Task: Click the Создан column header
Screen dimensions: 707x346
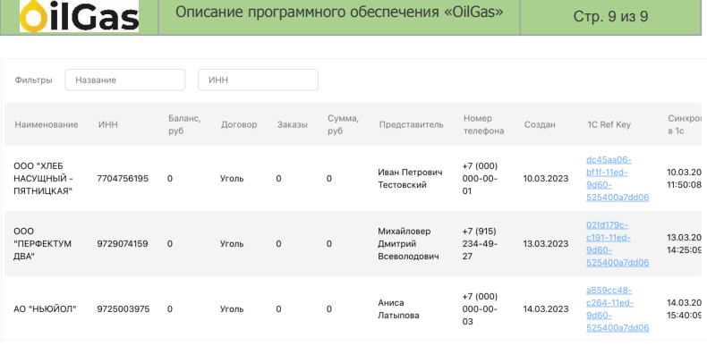Action: (x=540, y=125)
